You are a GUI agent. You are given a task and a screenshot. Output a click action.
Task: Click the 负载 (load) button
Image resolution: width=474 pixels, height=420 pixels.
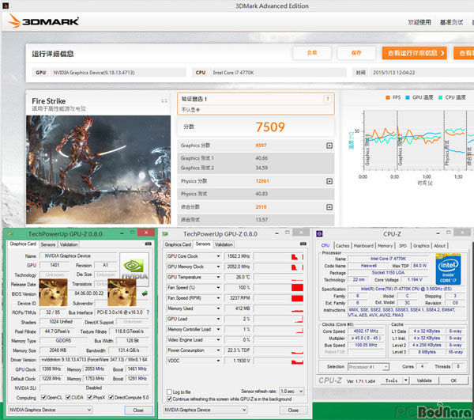coord(312,53)
